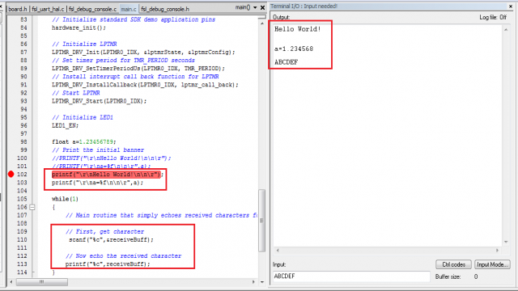Click the '// First, get character' comment
This screenshot has width=518, height=291.
click(104, 232)
